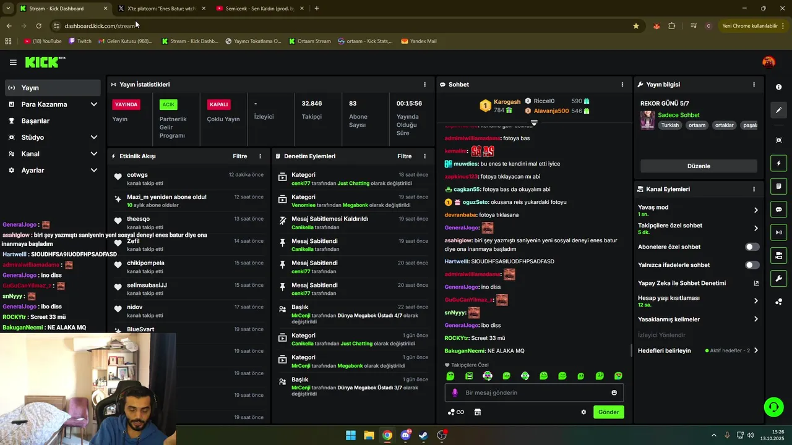This screenshot has height=445, width=792.
Task: Open Twitch bookmark in bookmarks bar
Action: click(80, 41)
